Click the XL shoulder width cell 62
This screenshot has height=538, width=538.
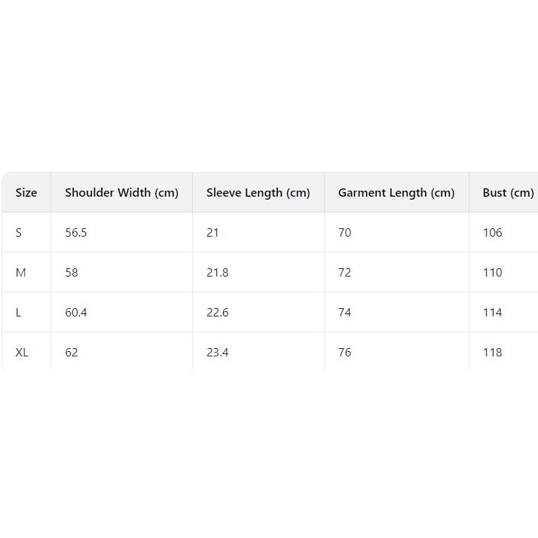(x=72, y=353)
